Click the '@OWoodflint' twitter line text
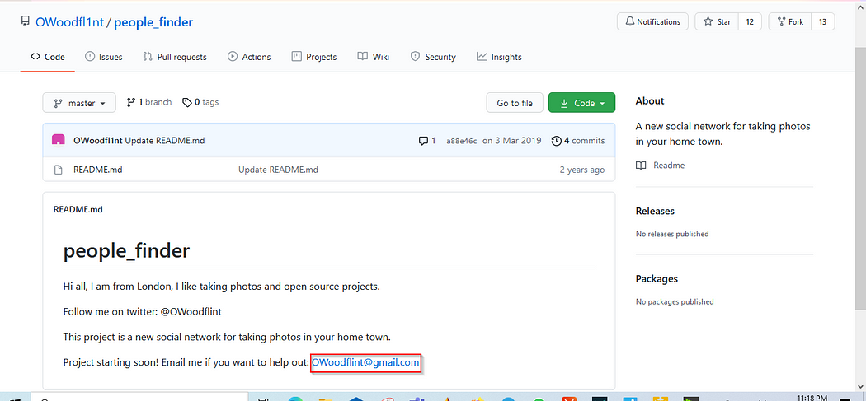 pyautogui.click(x=191, y=311)
